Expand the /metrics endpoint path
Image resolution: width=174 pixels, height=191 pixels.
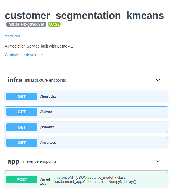48,143
